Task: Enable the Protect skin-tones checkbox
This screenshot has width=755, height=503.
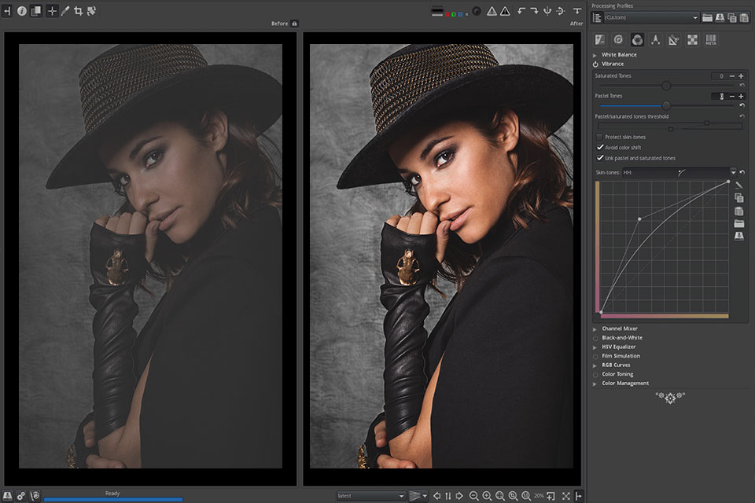Action: coord(600,137)
